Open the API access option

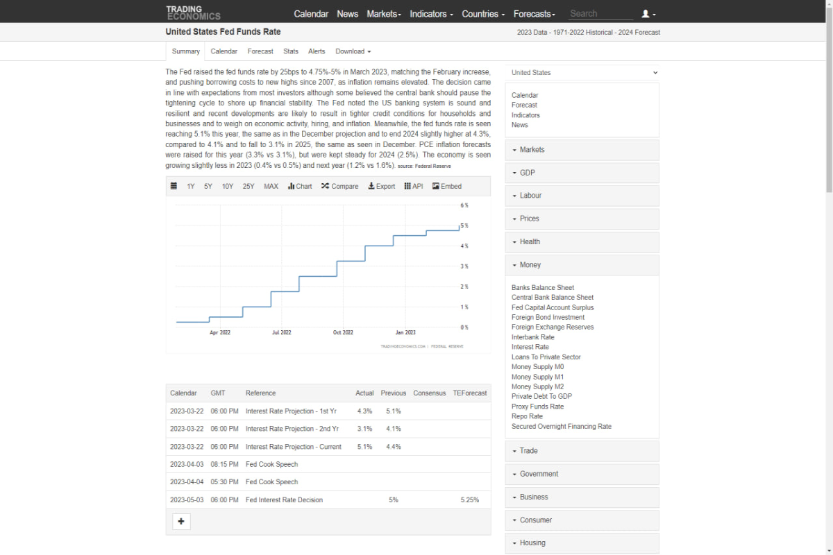coord(413,186)
